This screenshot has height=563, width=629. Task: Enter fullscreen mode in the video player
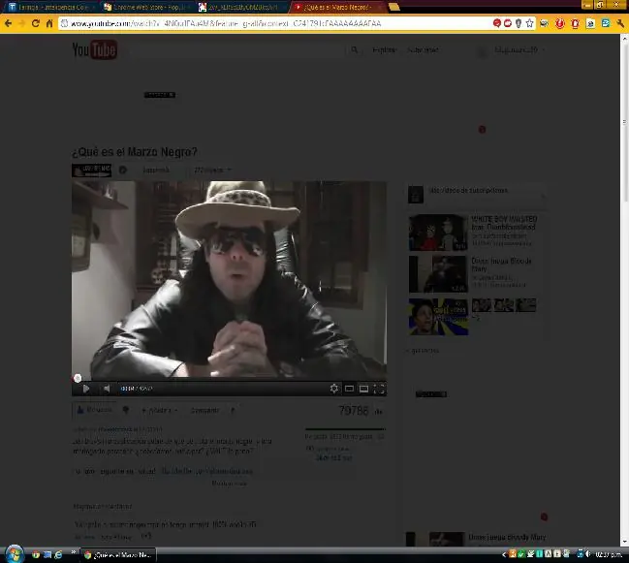(x=379, y=389)
